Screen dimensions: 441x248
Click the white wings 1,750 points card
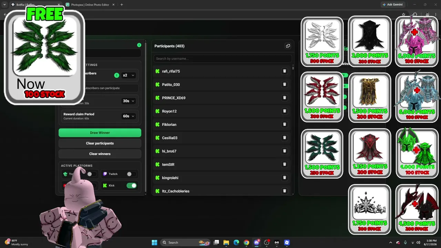pos(322,42)
